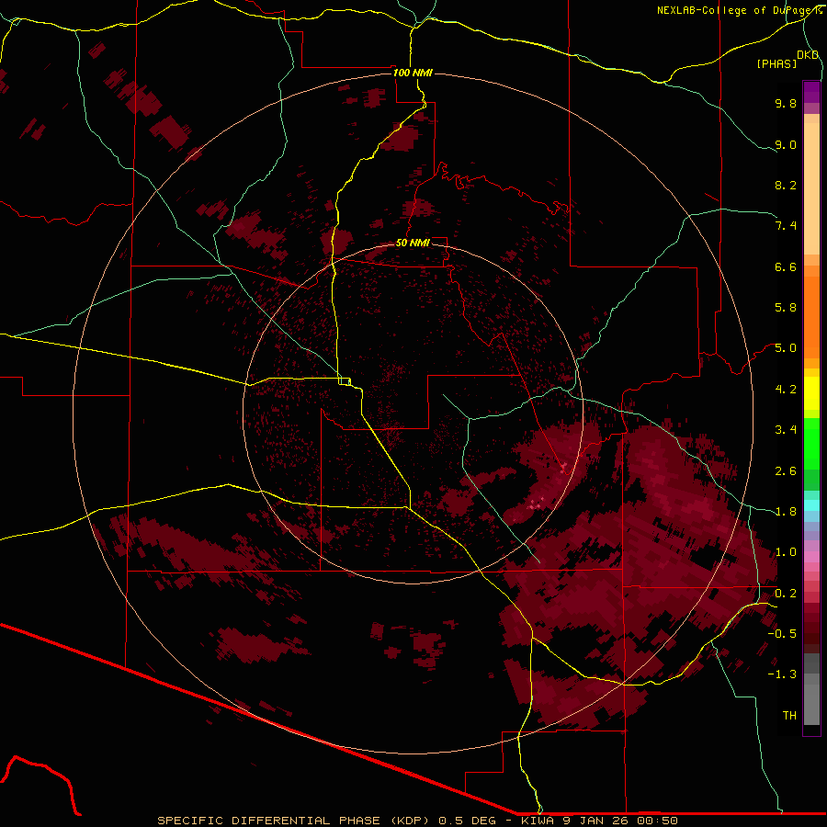This screenshot has height=827, width=827.
Task: Pick the dark red segment of the color bar
Action: click(811, 628)
